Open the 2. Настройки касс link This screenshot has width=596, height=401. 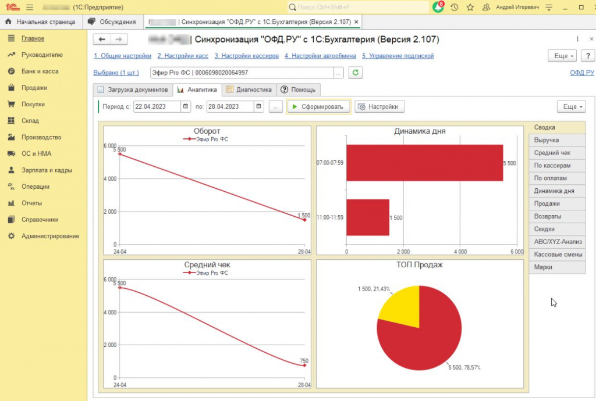[183, 56]
